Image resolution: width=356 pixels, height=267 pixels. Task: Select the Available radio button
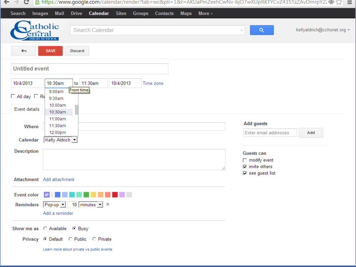(45, 228)
